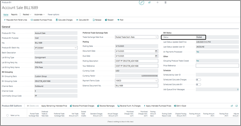Click the No. value BILL1689
The width and height of the screenshot is (241, 126).
[x=39, y=43]
